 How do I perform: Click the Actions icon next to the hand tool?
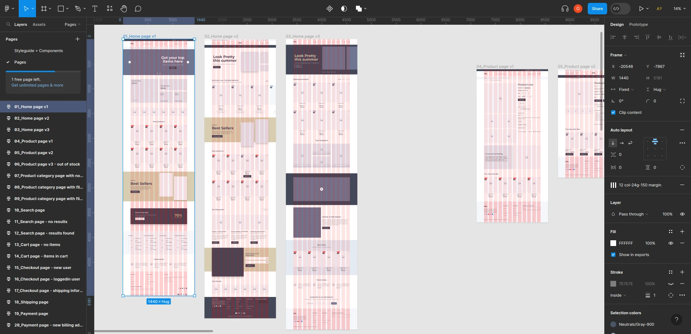click(110, 9)
